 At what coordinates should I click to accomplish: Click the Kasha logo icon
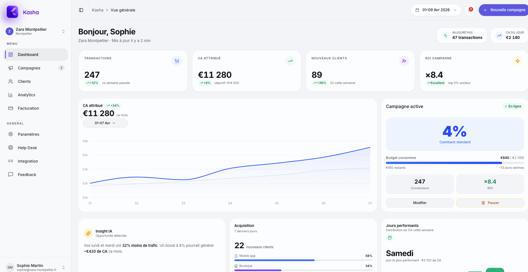(12, 12)
